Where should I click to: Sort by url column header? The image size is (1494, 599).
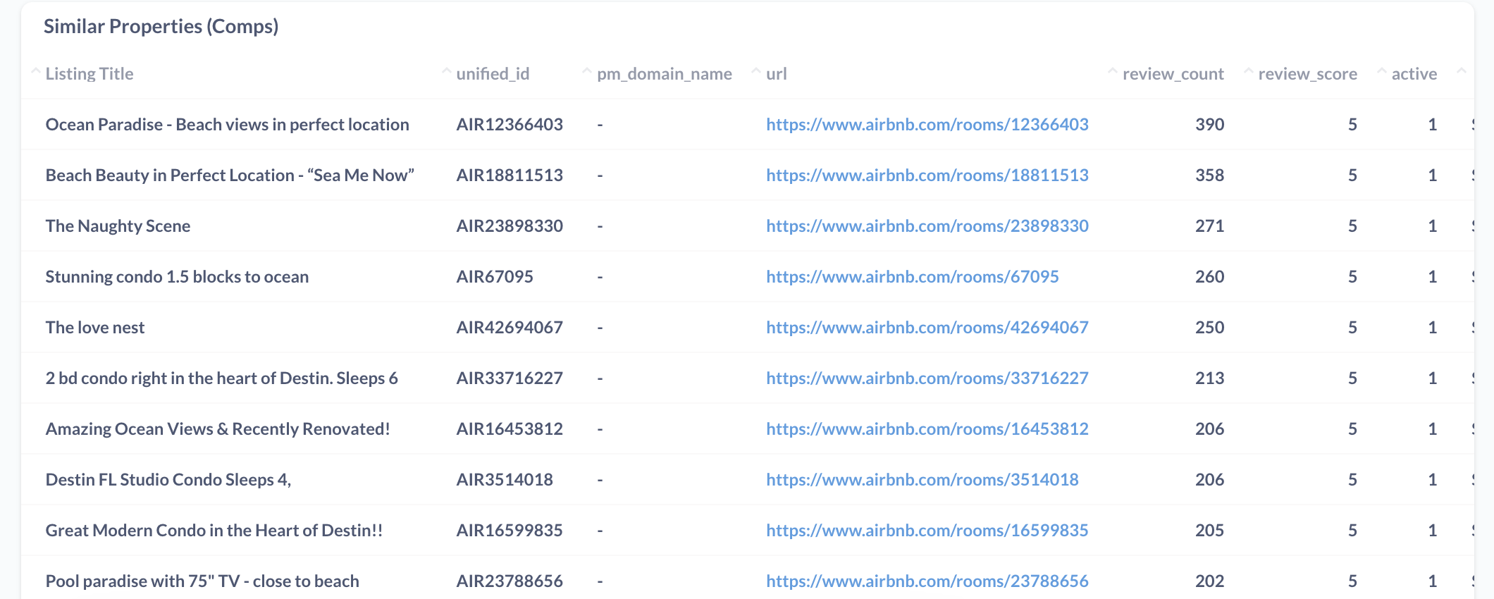pyautogui.click(x=777, y=74)
